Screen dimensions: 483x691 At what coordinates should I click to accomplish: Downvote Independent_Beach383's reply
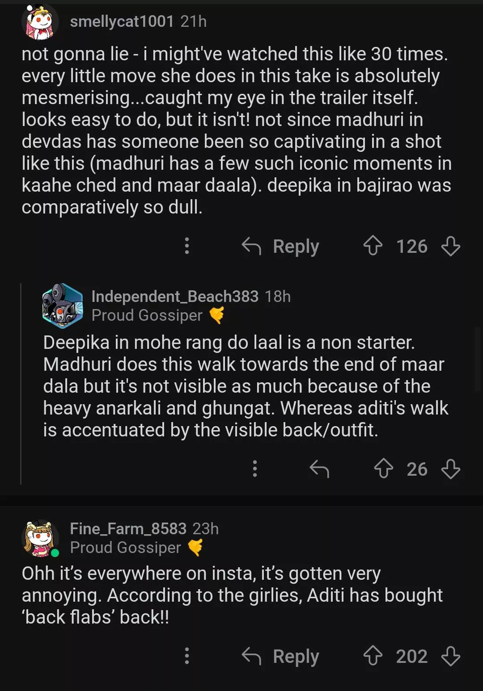tap(450, 469)
